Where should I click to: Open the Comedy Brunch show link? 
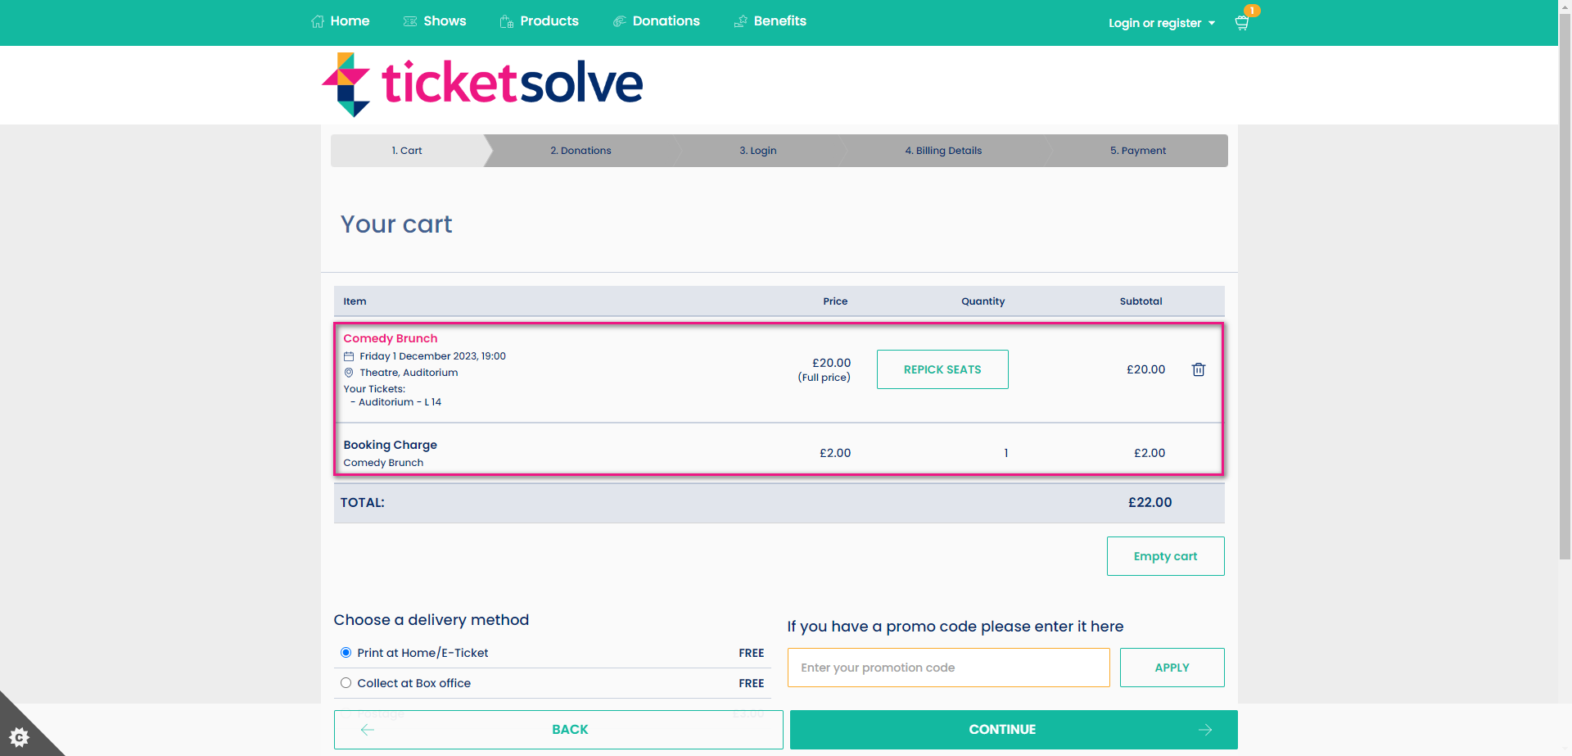tap(390, 337)
